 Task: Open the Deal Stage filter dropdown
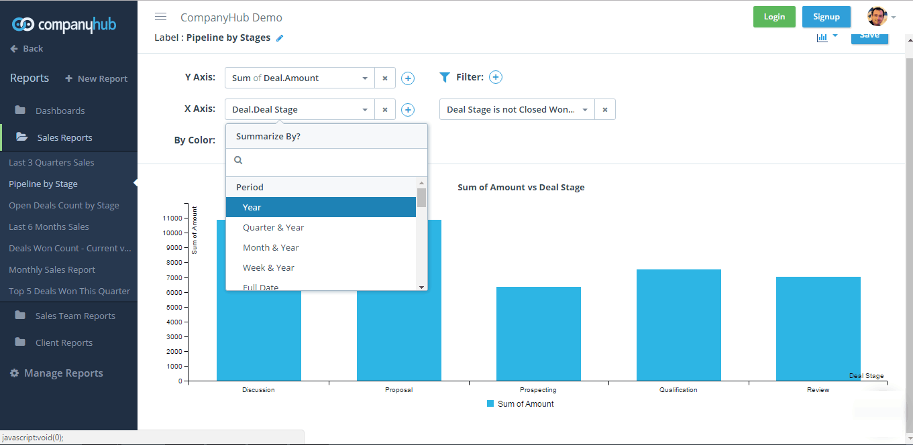(x=585, y=110)
